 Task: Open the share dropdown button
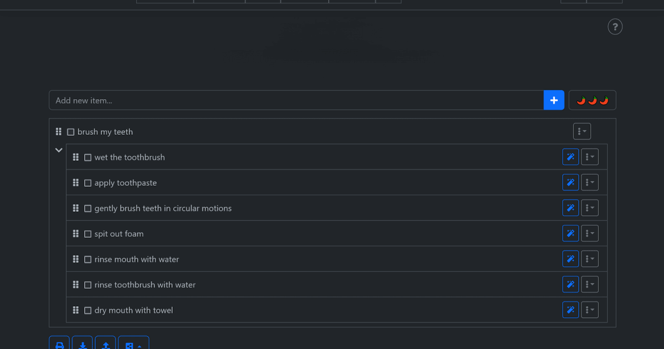(x=133, y=345)
